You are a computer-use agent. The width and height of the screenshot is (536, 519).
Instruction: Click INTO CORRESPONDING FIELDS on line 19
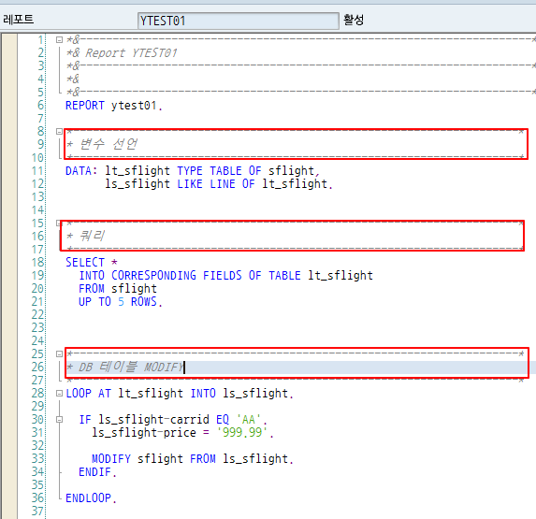point(160,275)
